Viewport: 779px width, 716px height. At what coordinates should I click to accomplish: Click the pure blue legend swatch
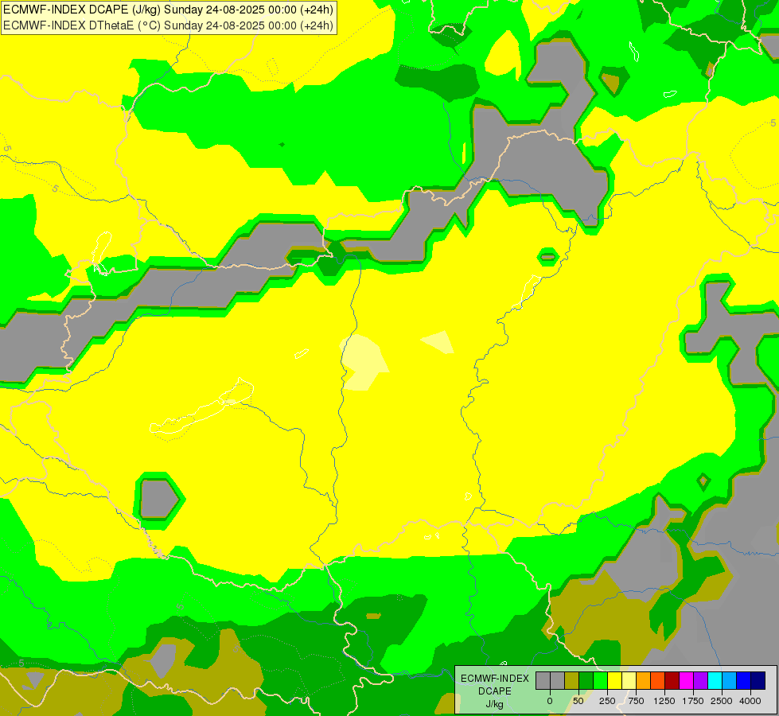coord(743,680)
